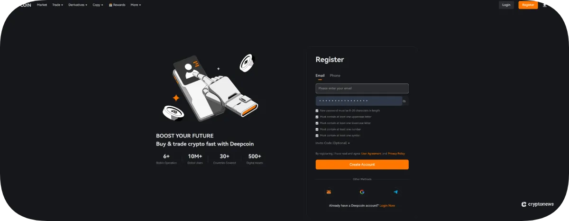This screenshot has width=569, height=221.
Task: Open the User Agreement link
Action: 371,154
